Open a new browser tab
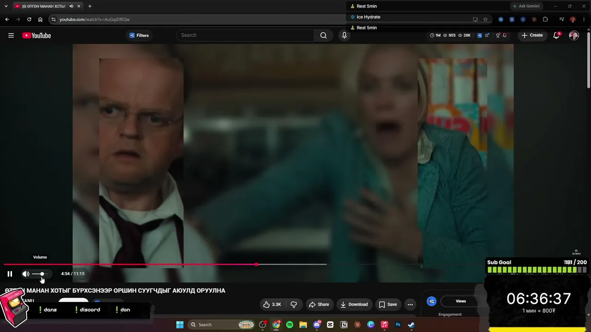Image resolution: width=591 pixels, height=332 pixels. 90,6
